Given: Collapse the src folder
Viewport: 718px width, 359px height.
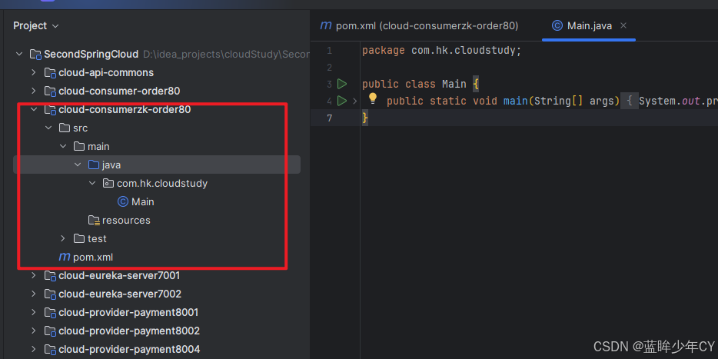Looking at the screenshot, I should tap(48, 128).
